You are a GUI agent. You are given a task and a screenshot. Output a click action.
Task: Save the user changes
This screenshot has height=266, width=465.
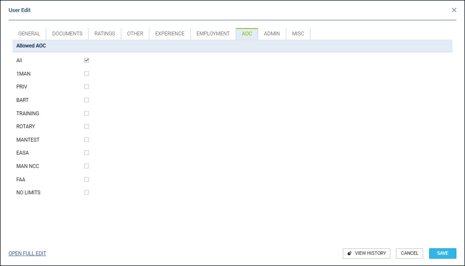(x=443, y=253)
